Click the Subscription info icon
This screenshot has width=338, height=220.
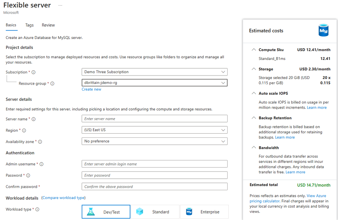click(x=34, y=72)
